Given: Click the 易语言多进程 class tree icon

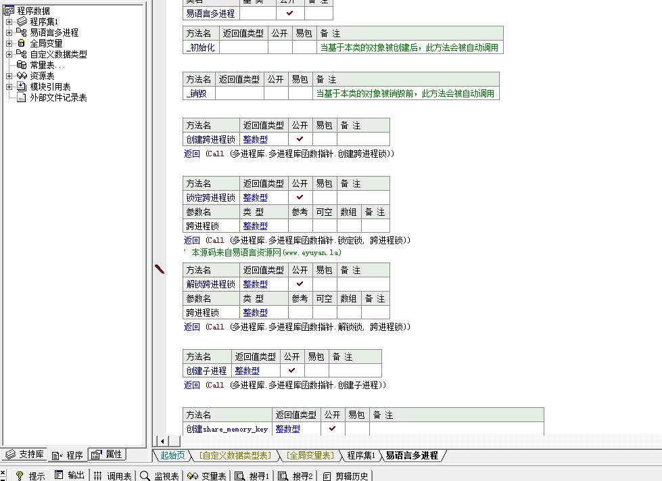Looking at the screenshot, I should (x=22, y=32).
